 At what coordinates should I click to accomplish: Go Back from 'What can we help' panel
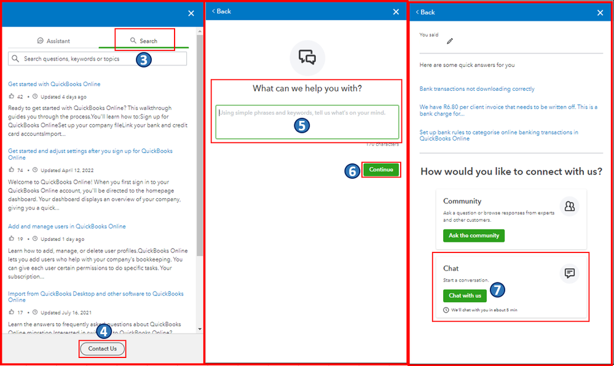coord(221,11)
